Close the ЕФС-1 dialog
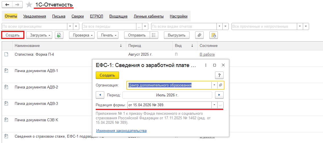Image resolution: width=323 pixels, height=143 pixels. pos(223,65)
